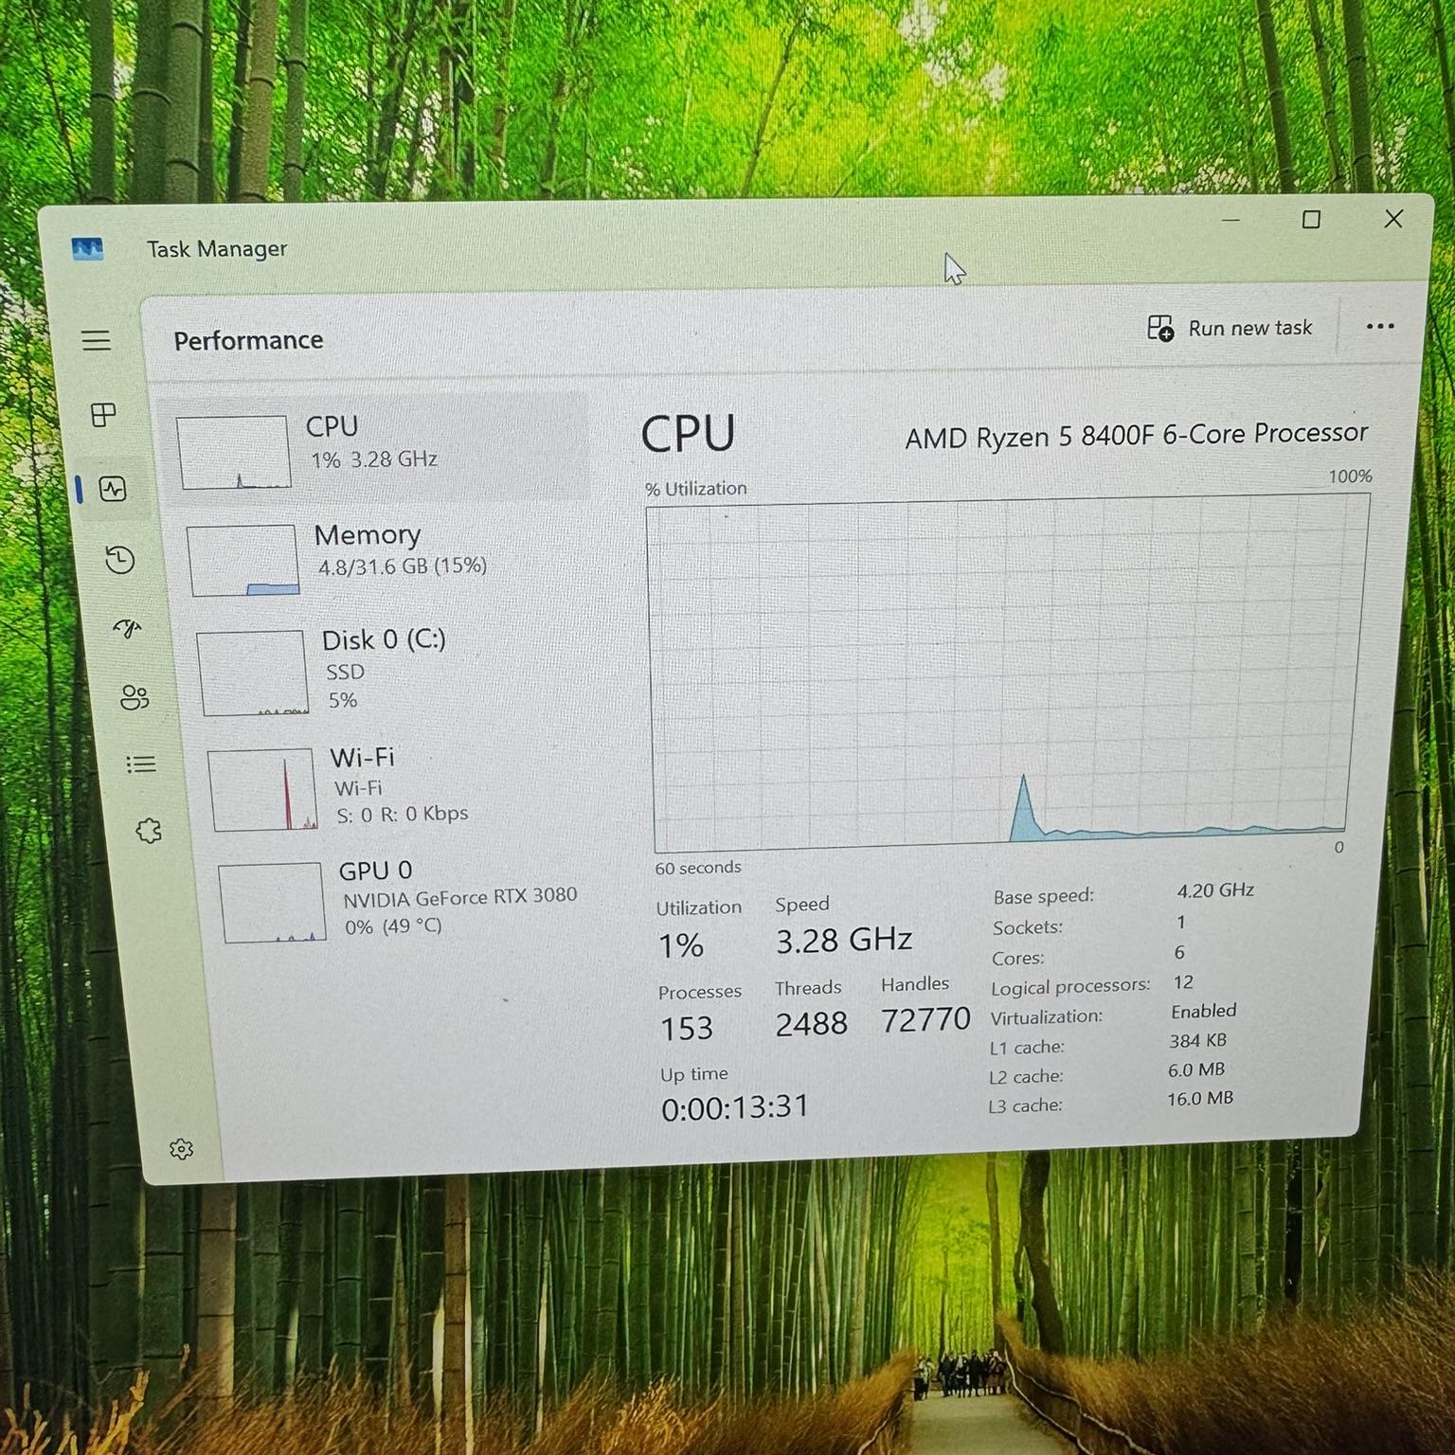1455x1455 pixels.
Task: Click the Disk 0 mini graph thumbnail
Action: (x=254, y=674)
